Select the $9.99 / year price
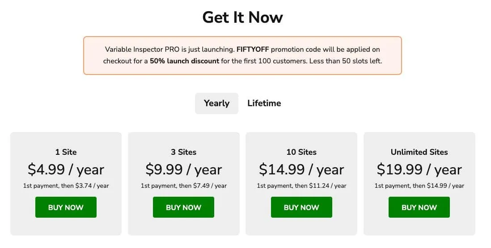This screenshot has height=248, width=491. tap(183, 169)
